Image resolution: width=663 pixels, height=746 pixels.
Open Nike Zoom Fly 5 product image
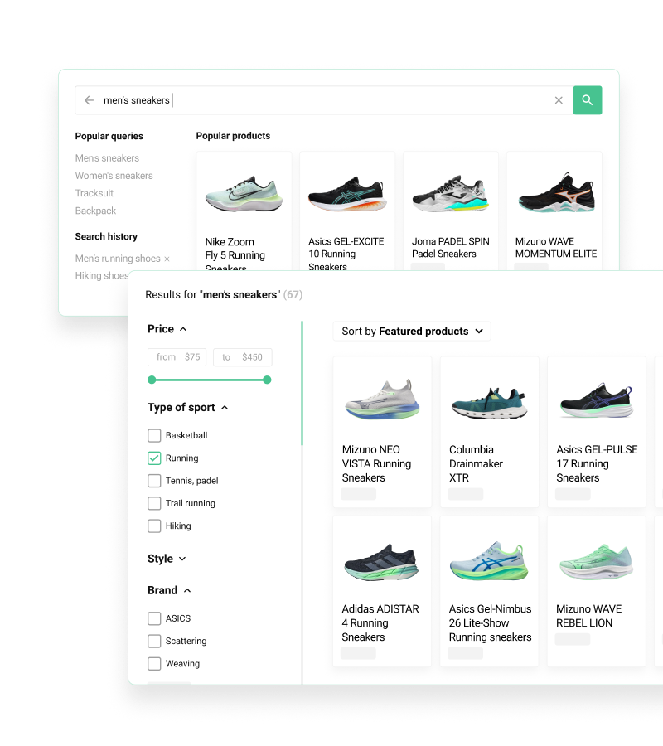click(x=244, y=194)
